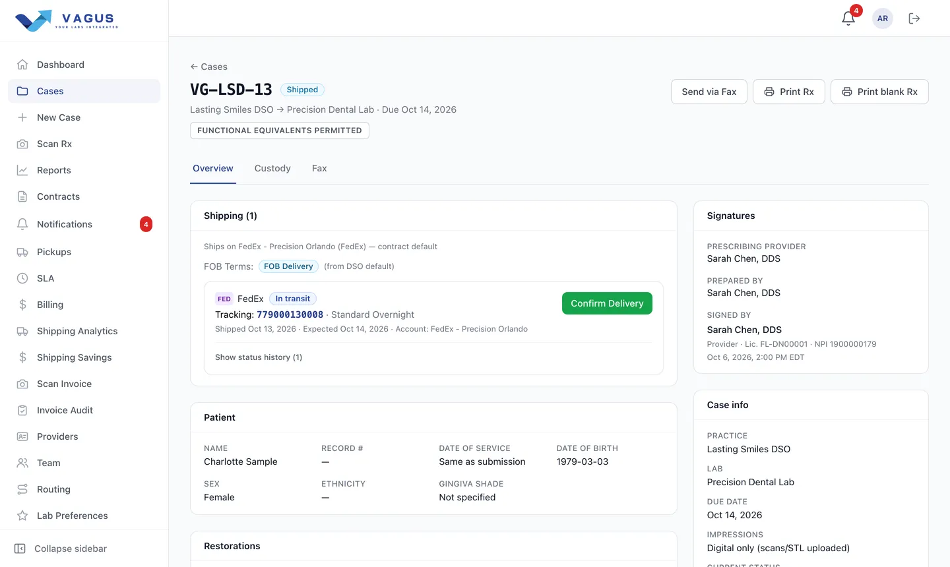Collapse the sidebar

(61, 549)
